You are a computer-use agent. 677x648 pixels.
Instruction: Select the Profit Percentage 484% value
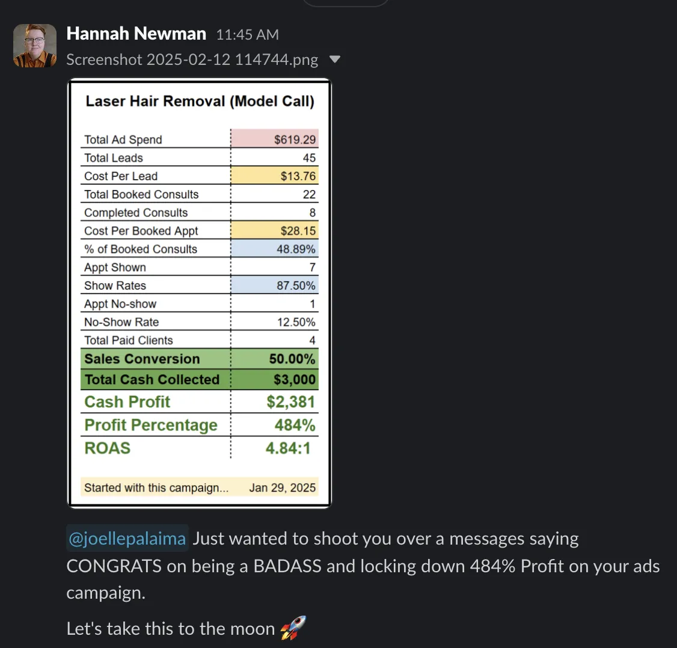point(295,425)
